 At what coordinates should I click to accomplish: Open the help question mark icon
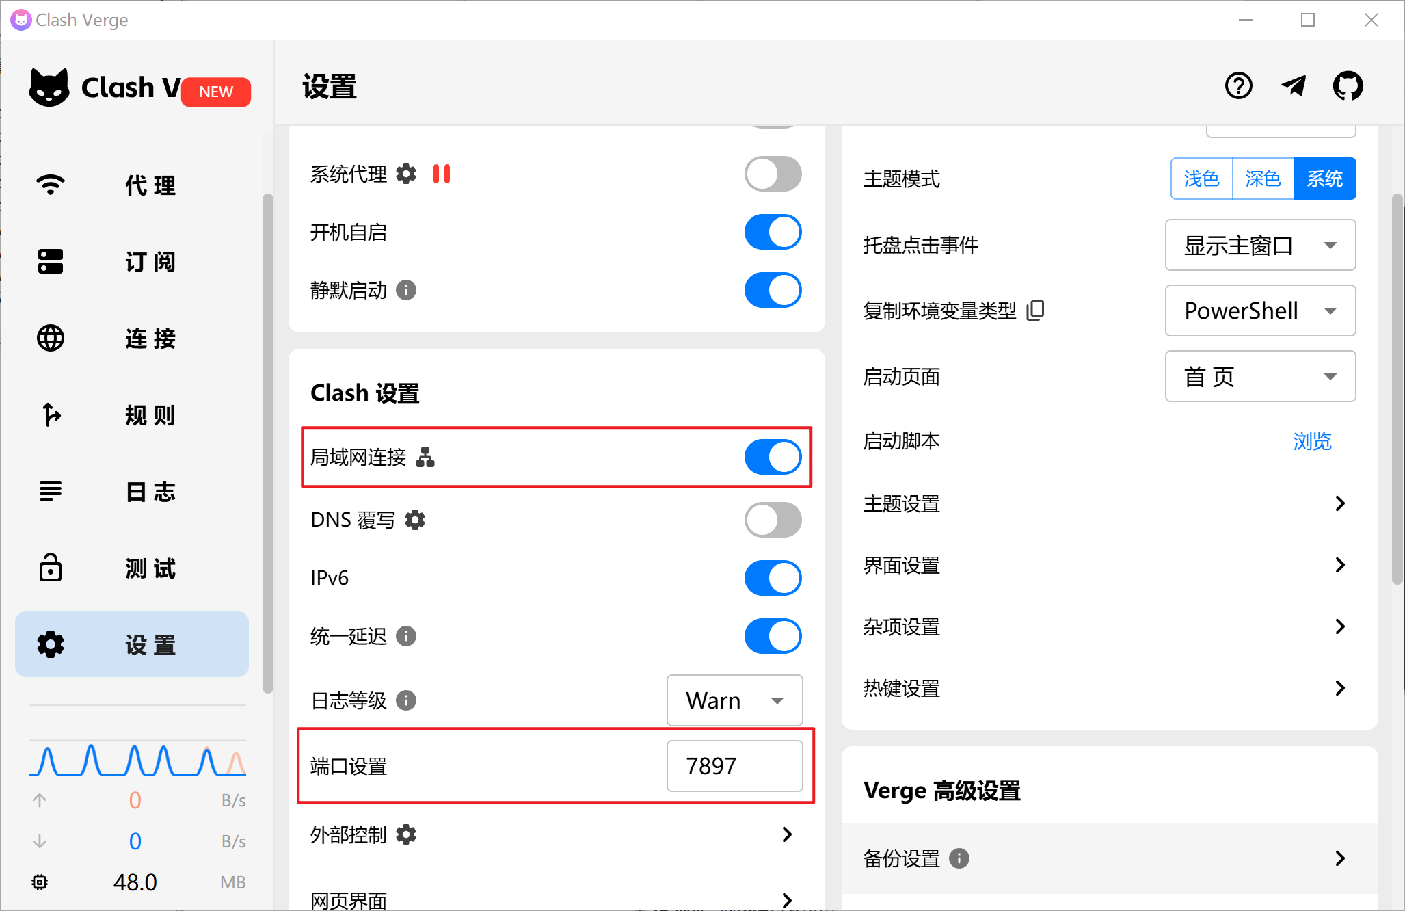1238,86
